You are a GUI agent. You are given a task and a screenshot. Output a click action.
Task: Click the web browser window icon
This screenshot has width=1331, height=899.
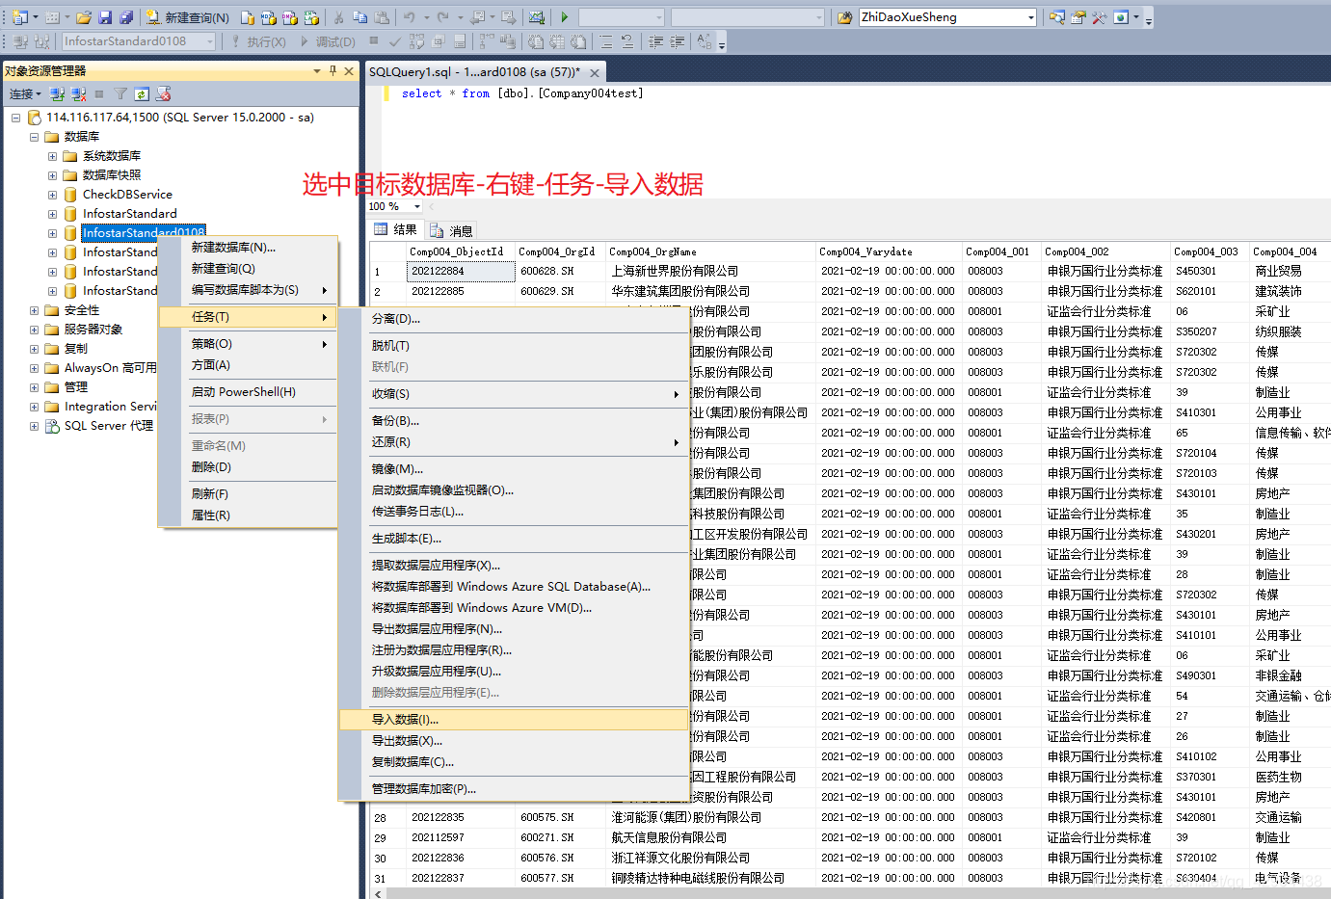tap(1121, 17)
